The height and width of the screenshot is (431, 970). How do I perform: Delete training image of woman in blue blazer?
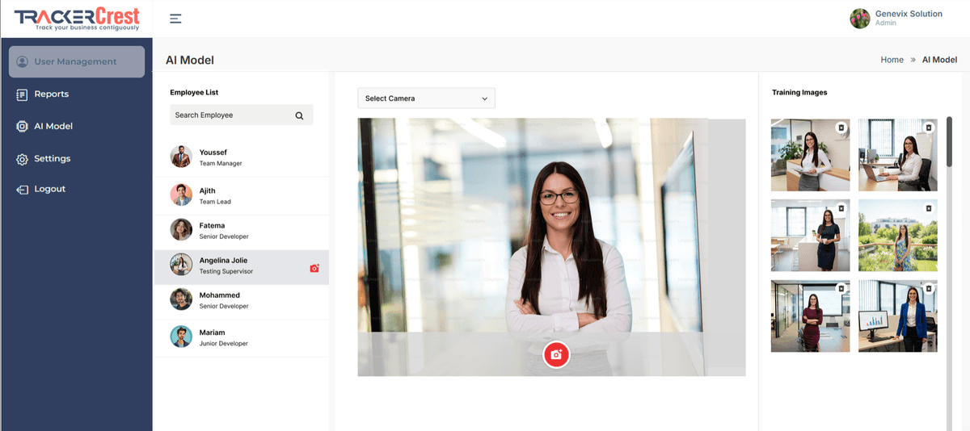pyautogui.click(x=929, y=288)
